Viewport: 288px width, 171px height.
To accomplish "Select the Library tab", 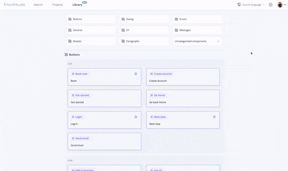I will pos(77,5).
